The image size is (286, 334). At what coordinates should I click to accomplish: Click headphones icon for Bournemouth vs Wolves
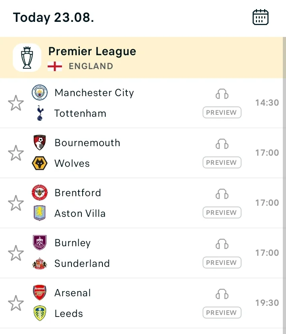point(222,144)
